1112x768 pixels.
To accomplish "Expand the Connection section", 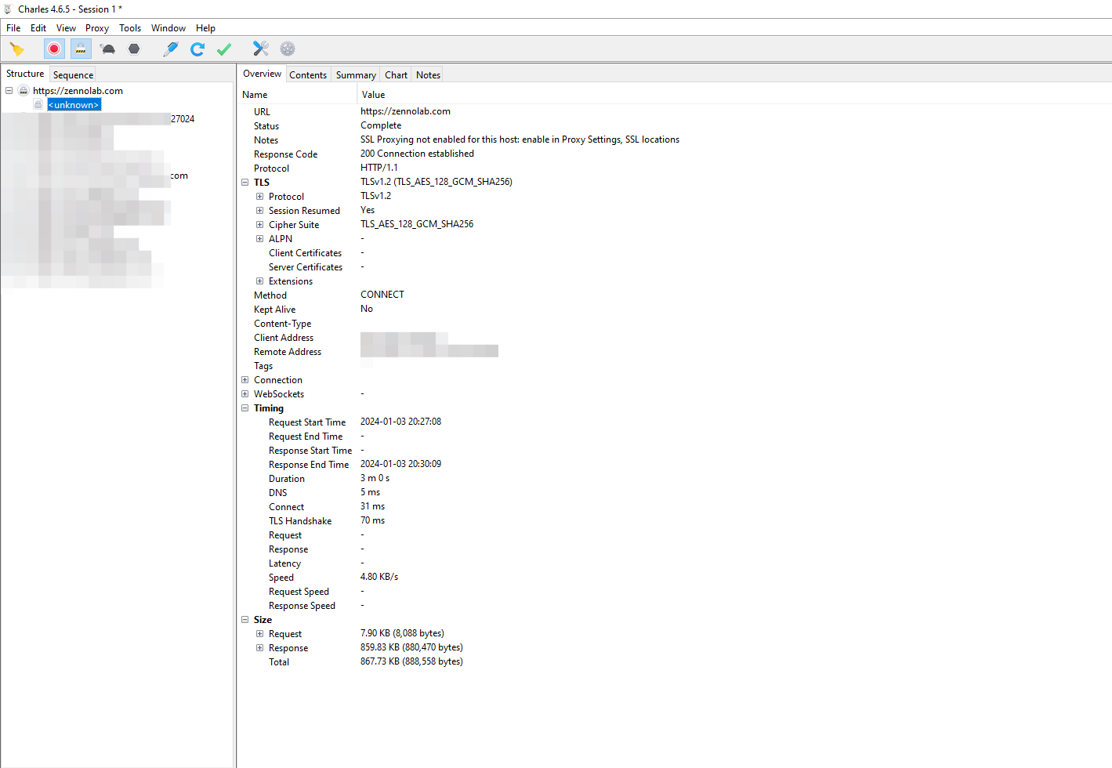I will (x=245, y=380).
